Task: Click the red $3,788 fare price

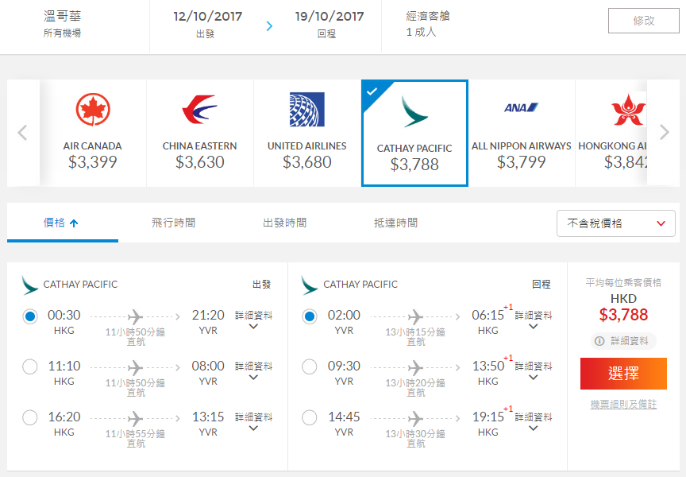Action: [x=623, y=315]
